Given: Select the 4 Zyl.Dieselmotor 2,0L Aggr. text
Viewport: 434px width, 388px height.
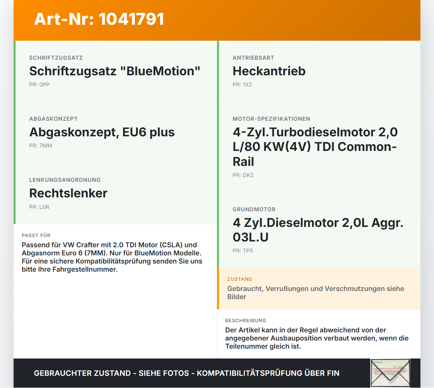Looking at the screenshot, I should tap(318, 230).
